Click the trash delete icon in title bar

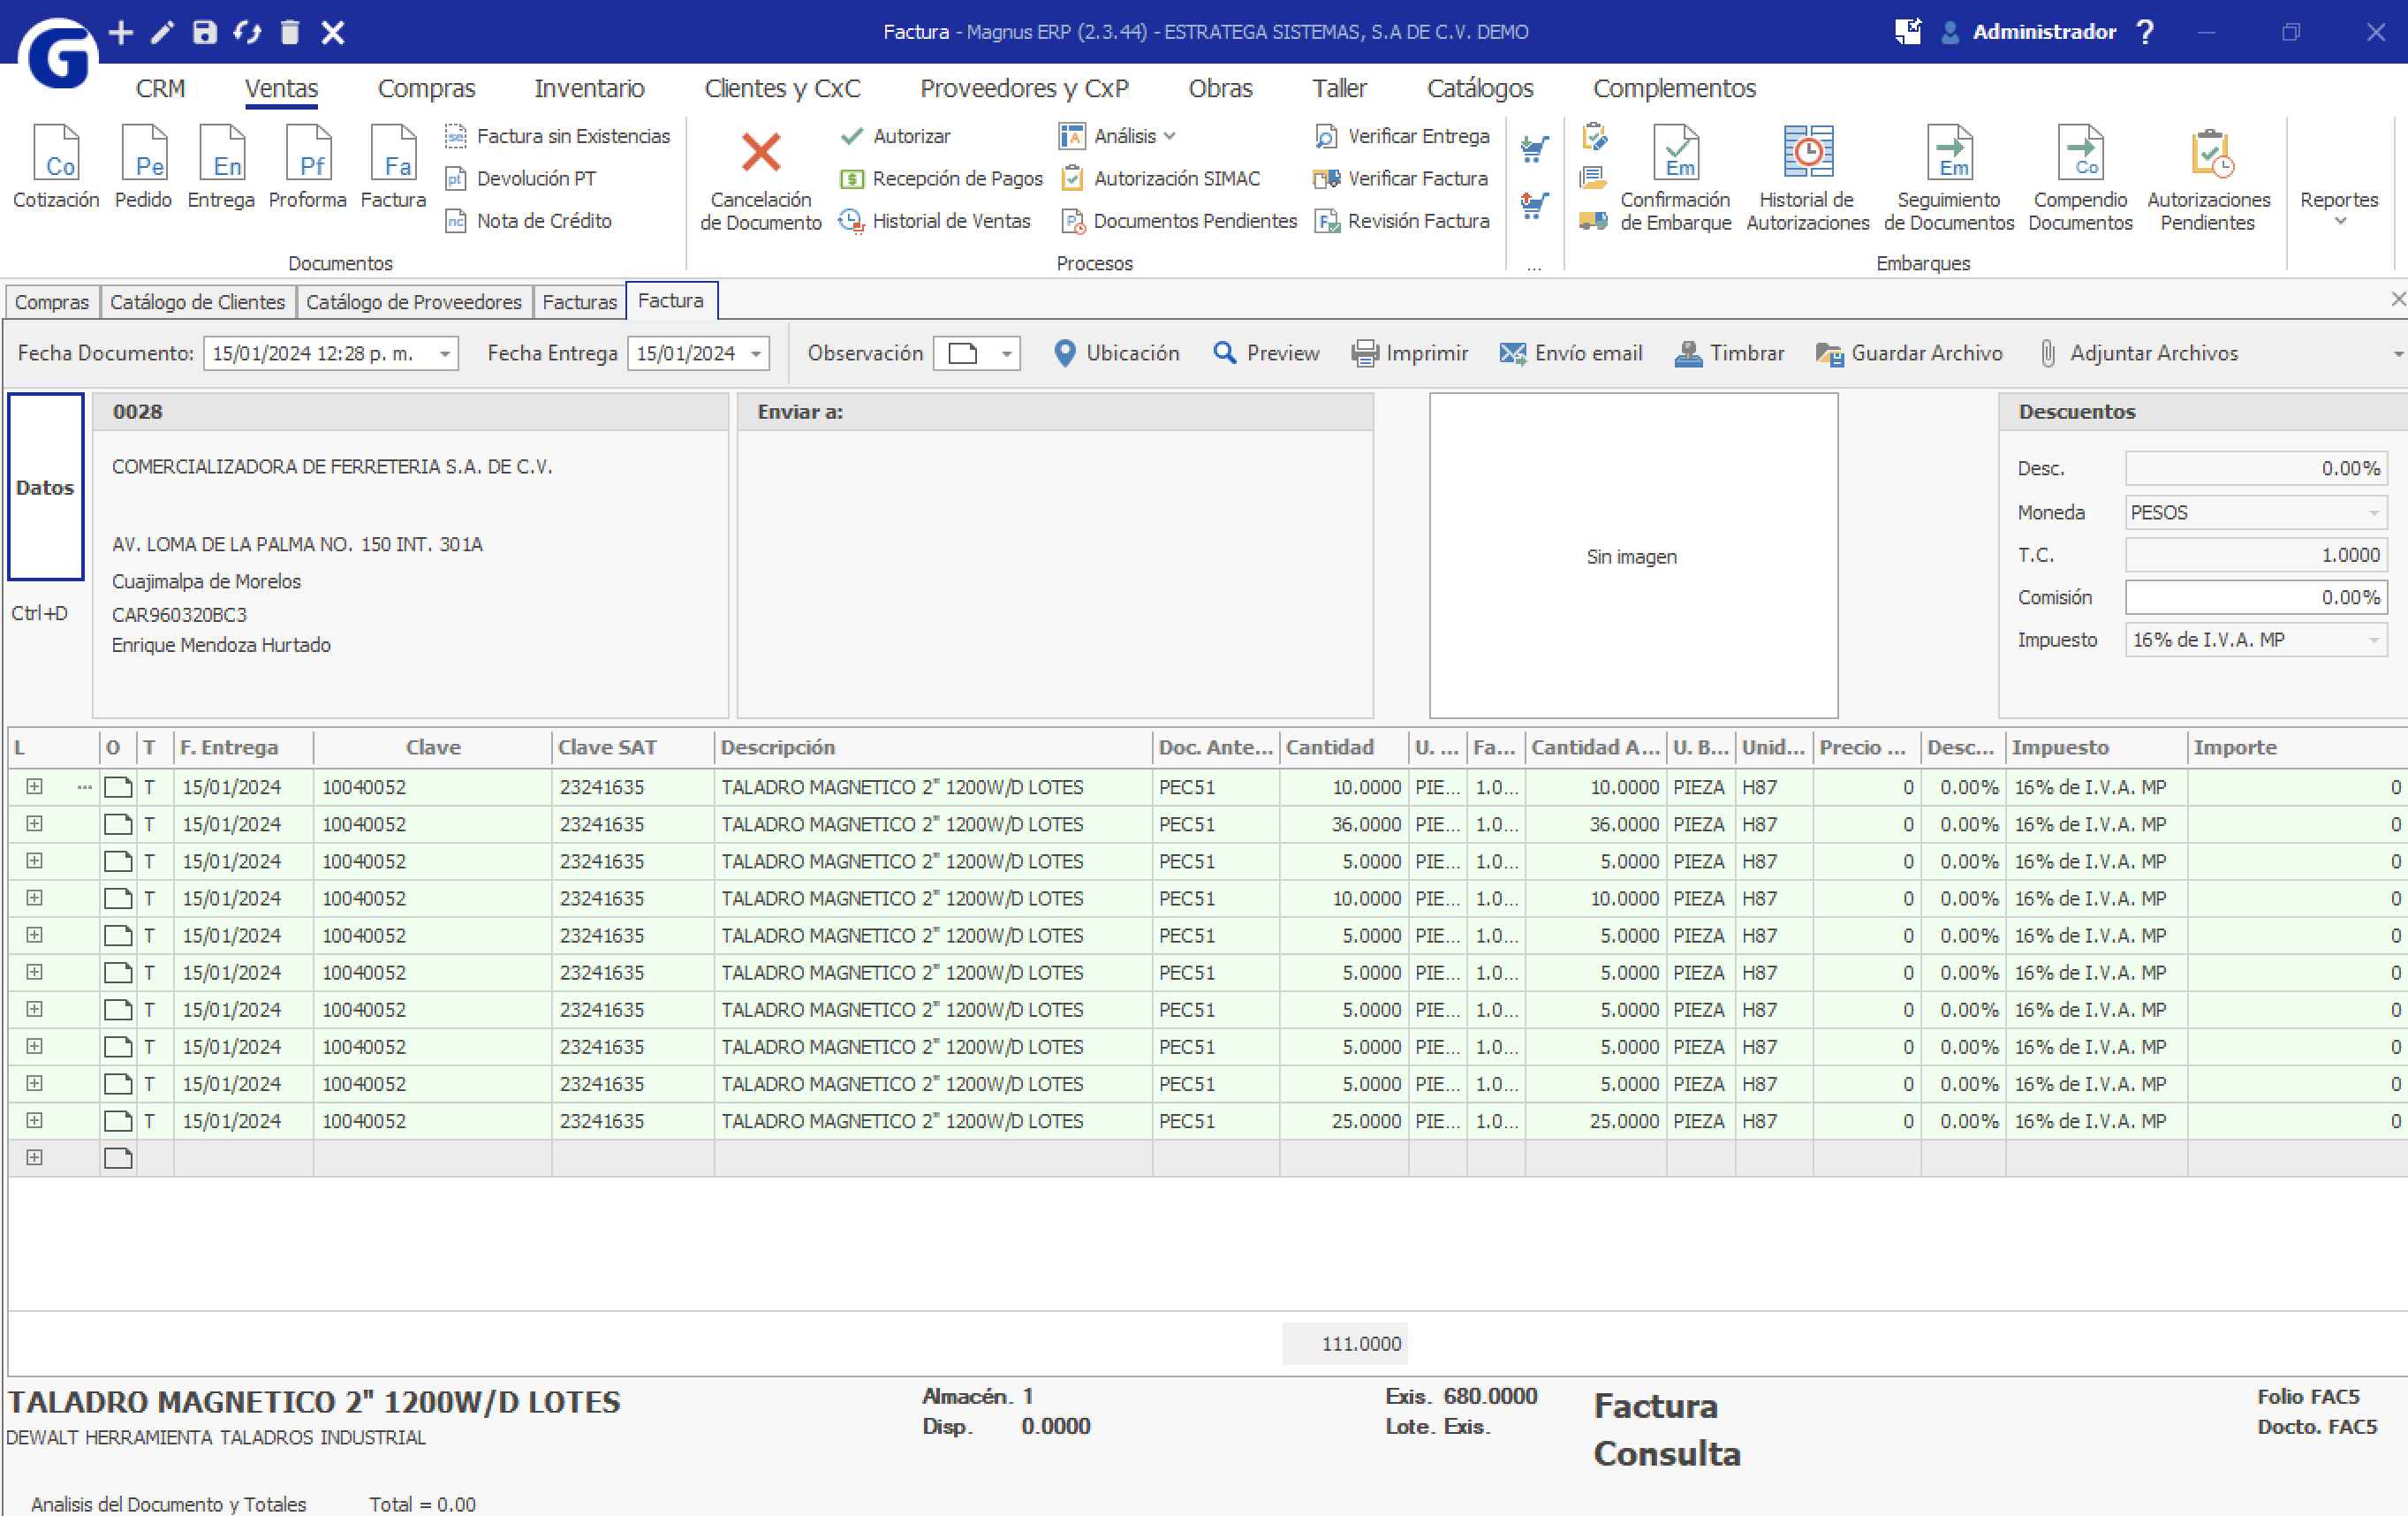[x=290, y=32]
